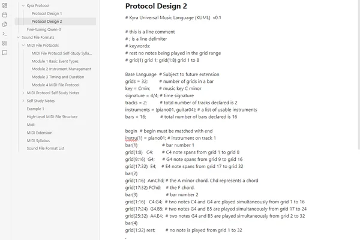Open the calendar daily note icon
This screenshot has height=240, width=360.
pyautogui.click(x=5, y=15)
